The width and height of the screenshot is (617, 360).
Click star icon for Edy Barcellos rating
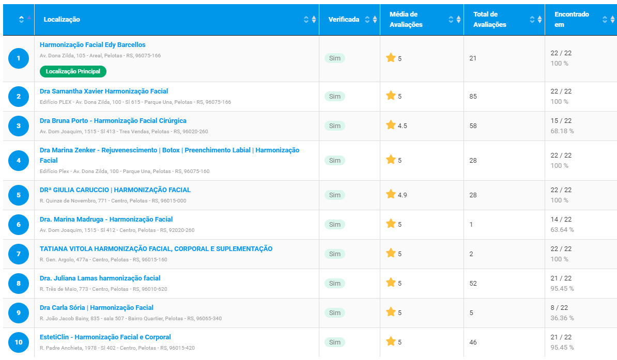391,58
